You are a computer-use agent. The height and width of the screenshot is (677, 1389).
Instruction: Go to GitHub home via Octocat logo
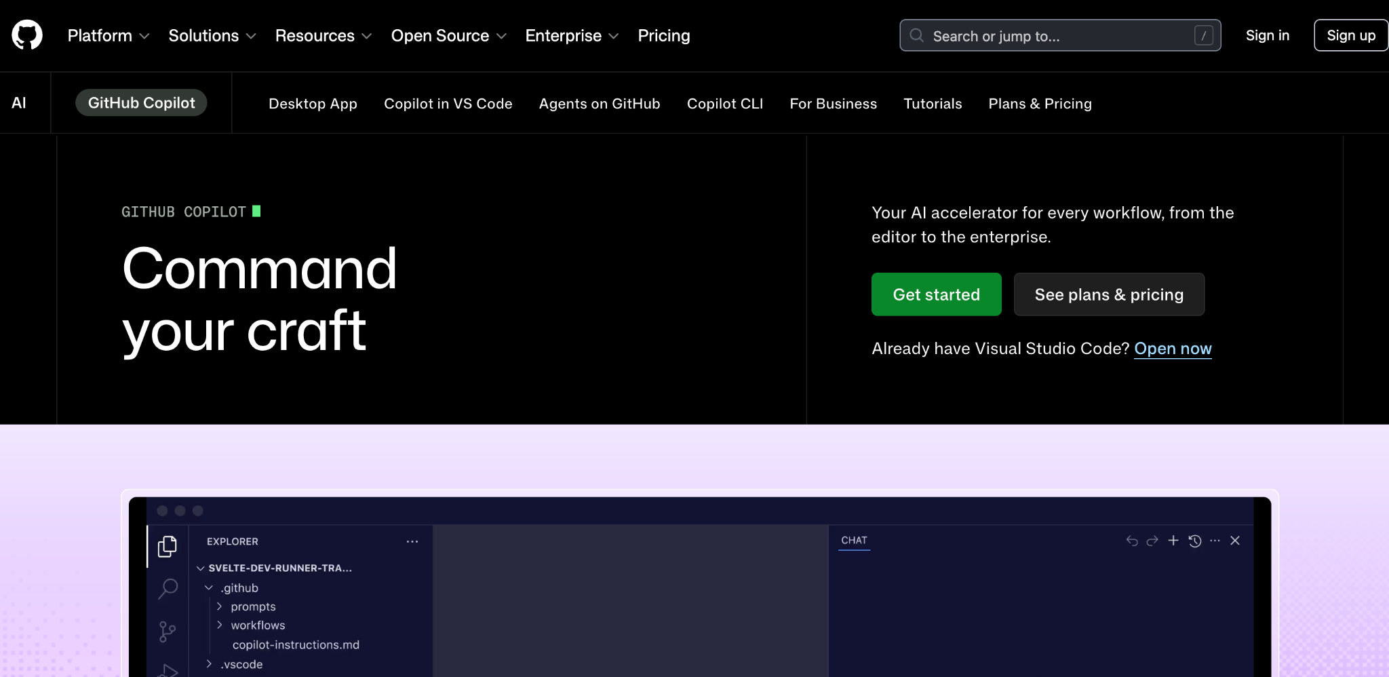point(27,35)
